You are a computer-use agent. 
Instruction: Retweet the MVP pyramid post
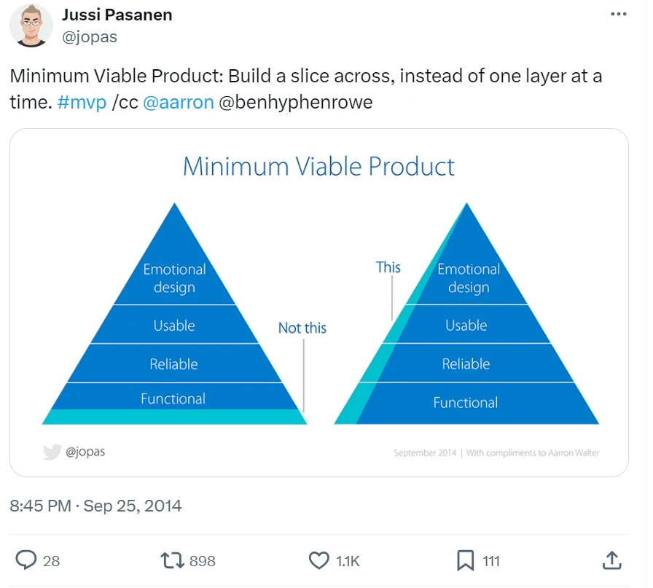click(x=171, y=561)
